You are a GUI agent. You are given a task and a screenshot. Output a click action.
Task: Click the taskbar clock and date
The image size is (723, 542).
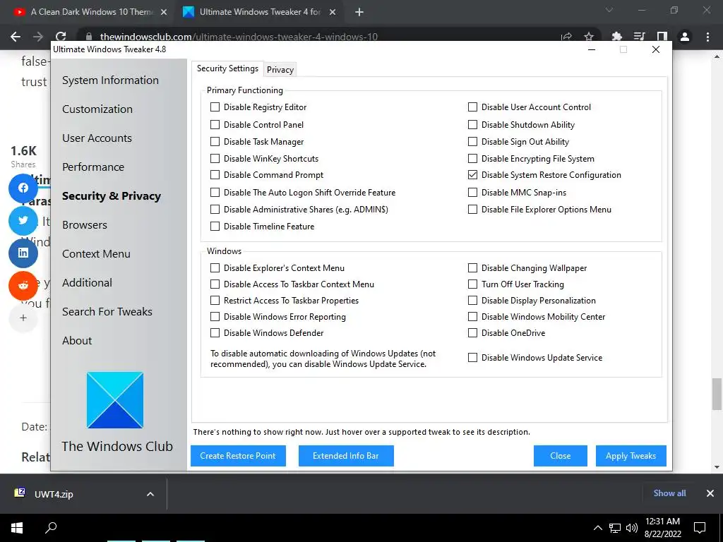click(662, 528)
